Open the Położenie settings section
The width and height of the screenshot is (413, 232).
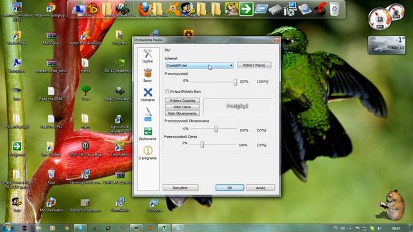tap(148, 95)
